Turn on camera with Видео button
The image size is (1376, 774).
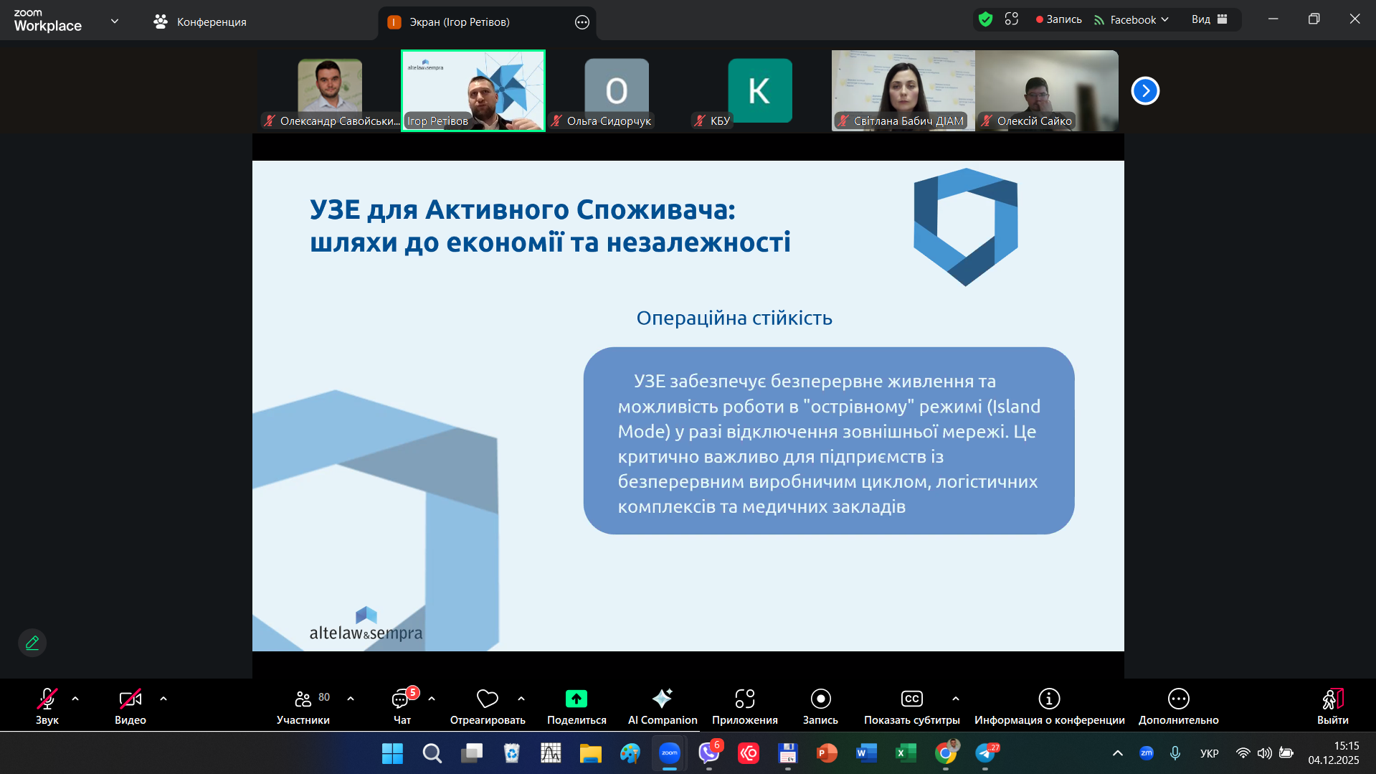pos(130,699)
